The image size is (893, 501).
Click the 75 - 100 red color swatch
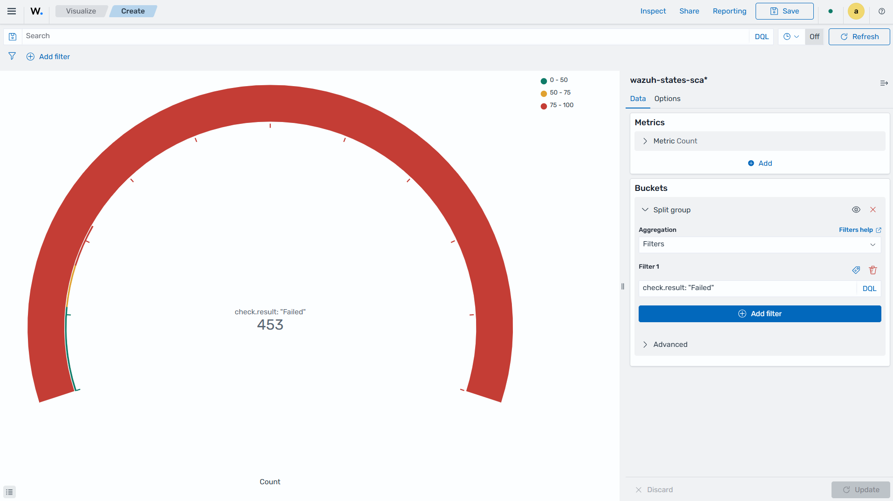pyautogui.click(x=544, y=106)
